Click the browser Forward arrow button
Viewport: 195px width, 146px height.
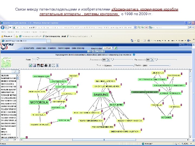(7, 27)
